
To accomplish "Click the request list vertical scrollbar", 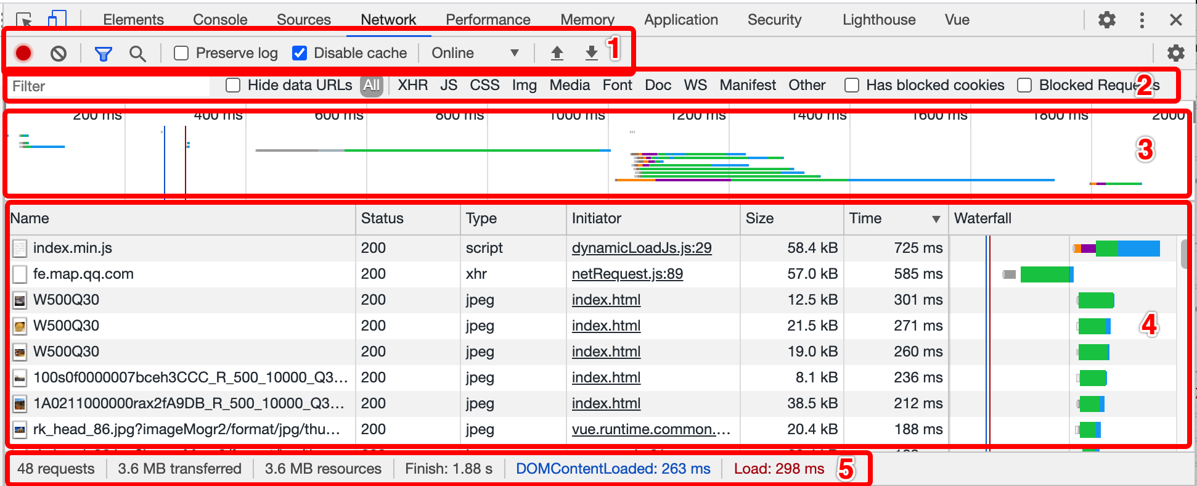I will tap(1184, 254).
